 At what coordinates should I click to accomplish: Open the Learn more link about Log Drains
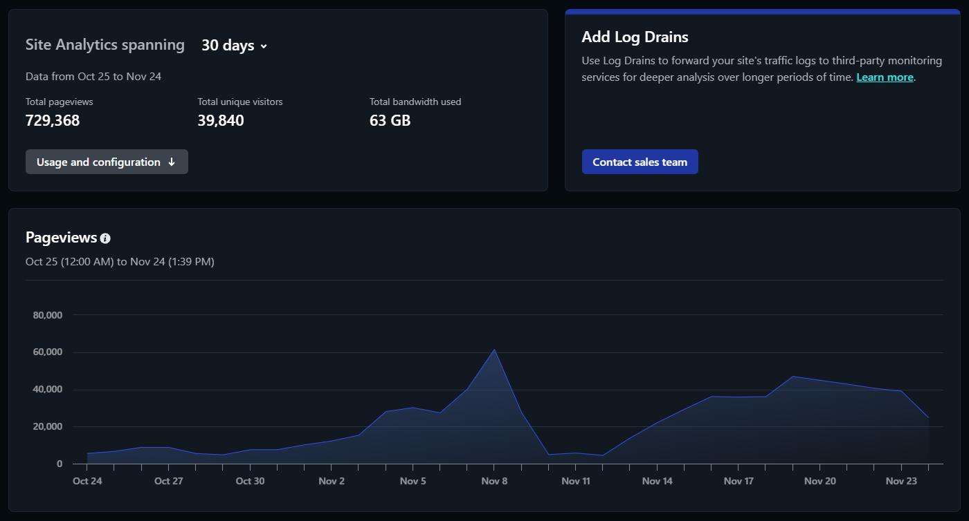click(885, 77)
